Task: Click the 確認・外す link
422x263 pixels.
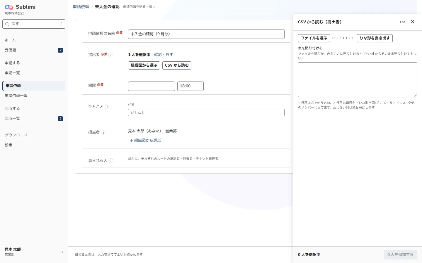Action: (x=164, y=55)
